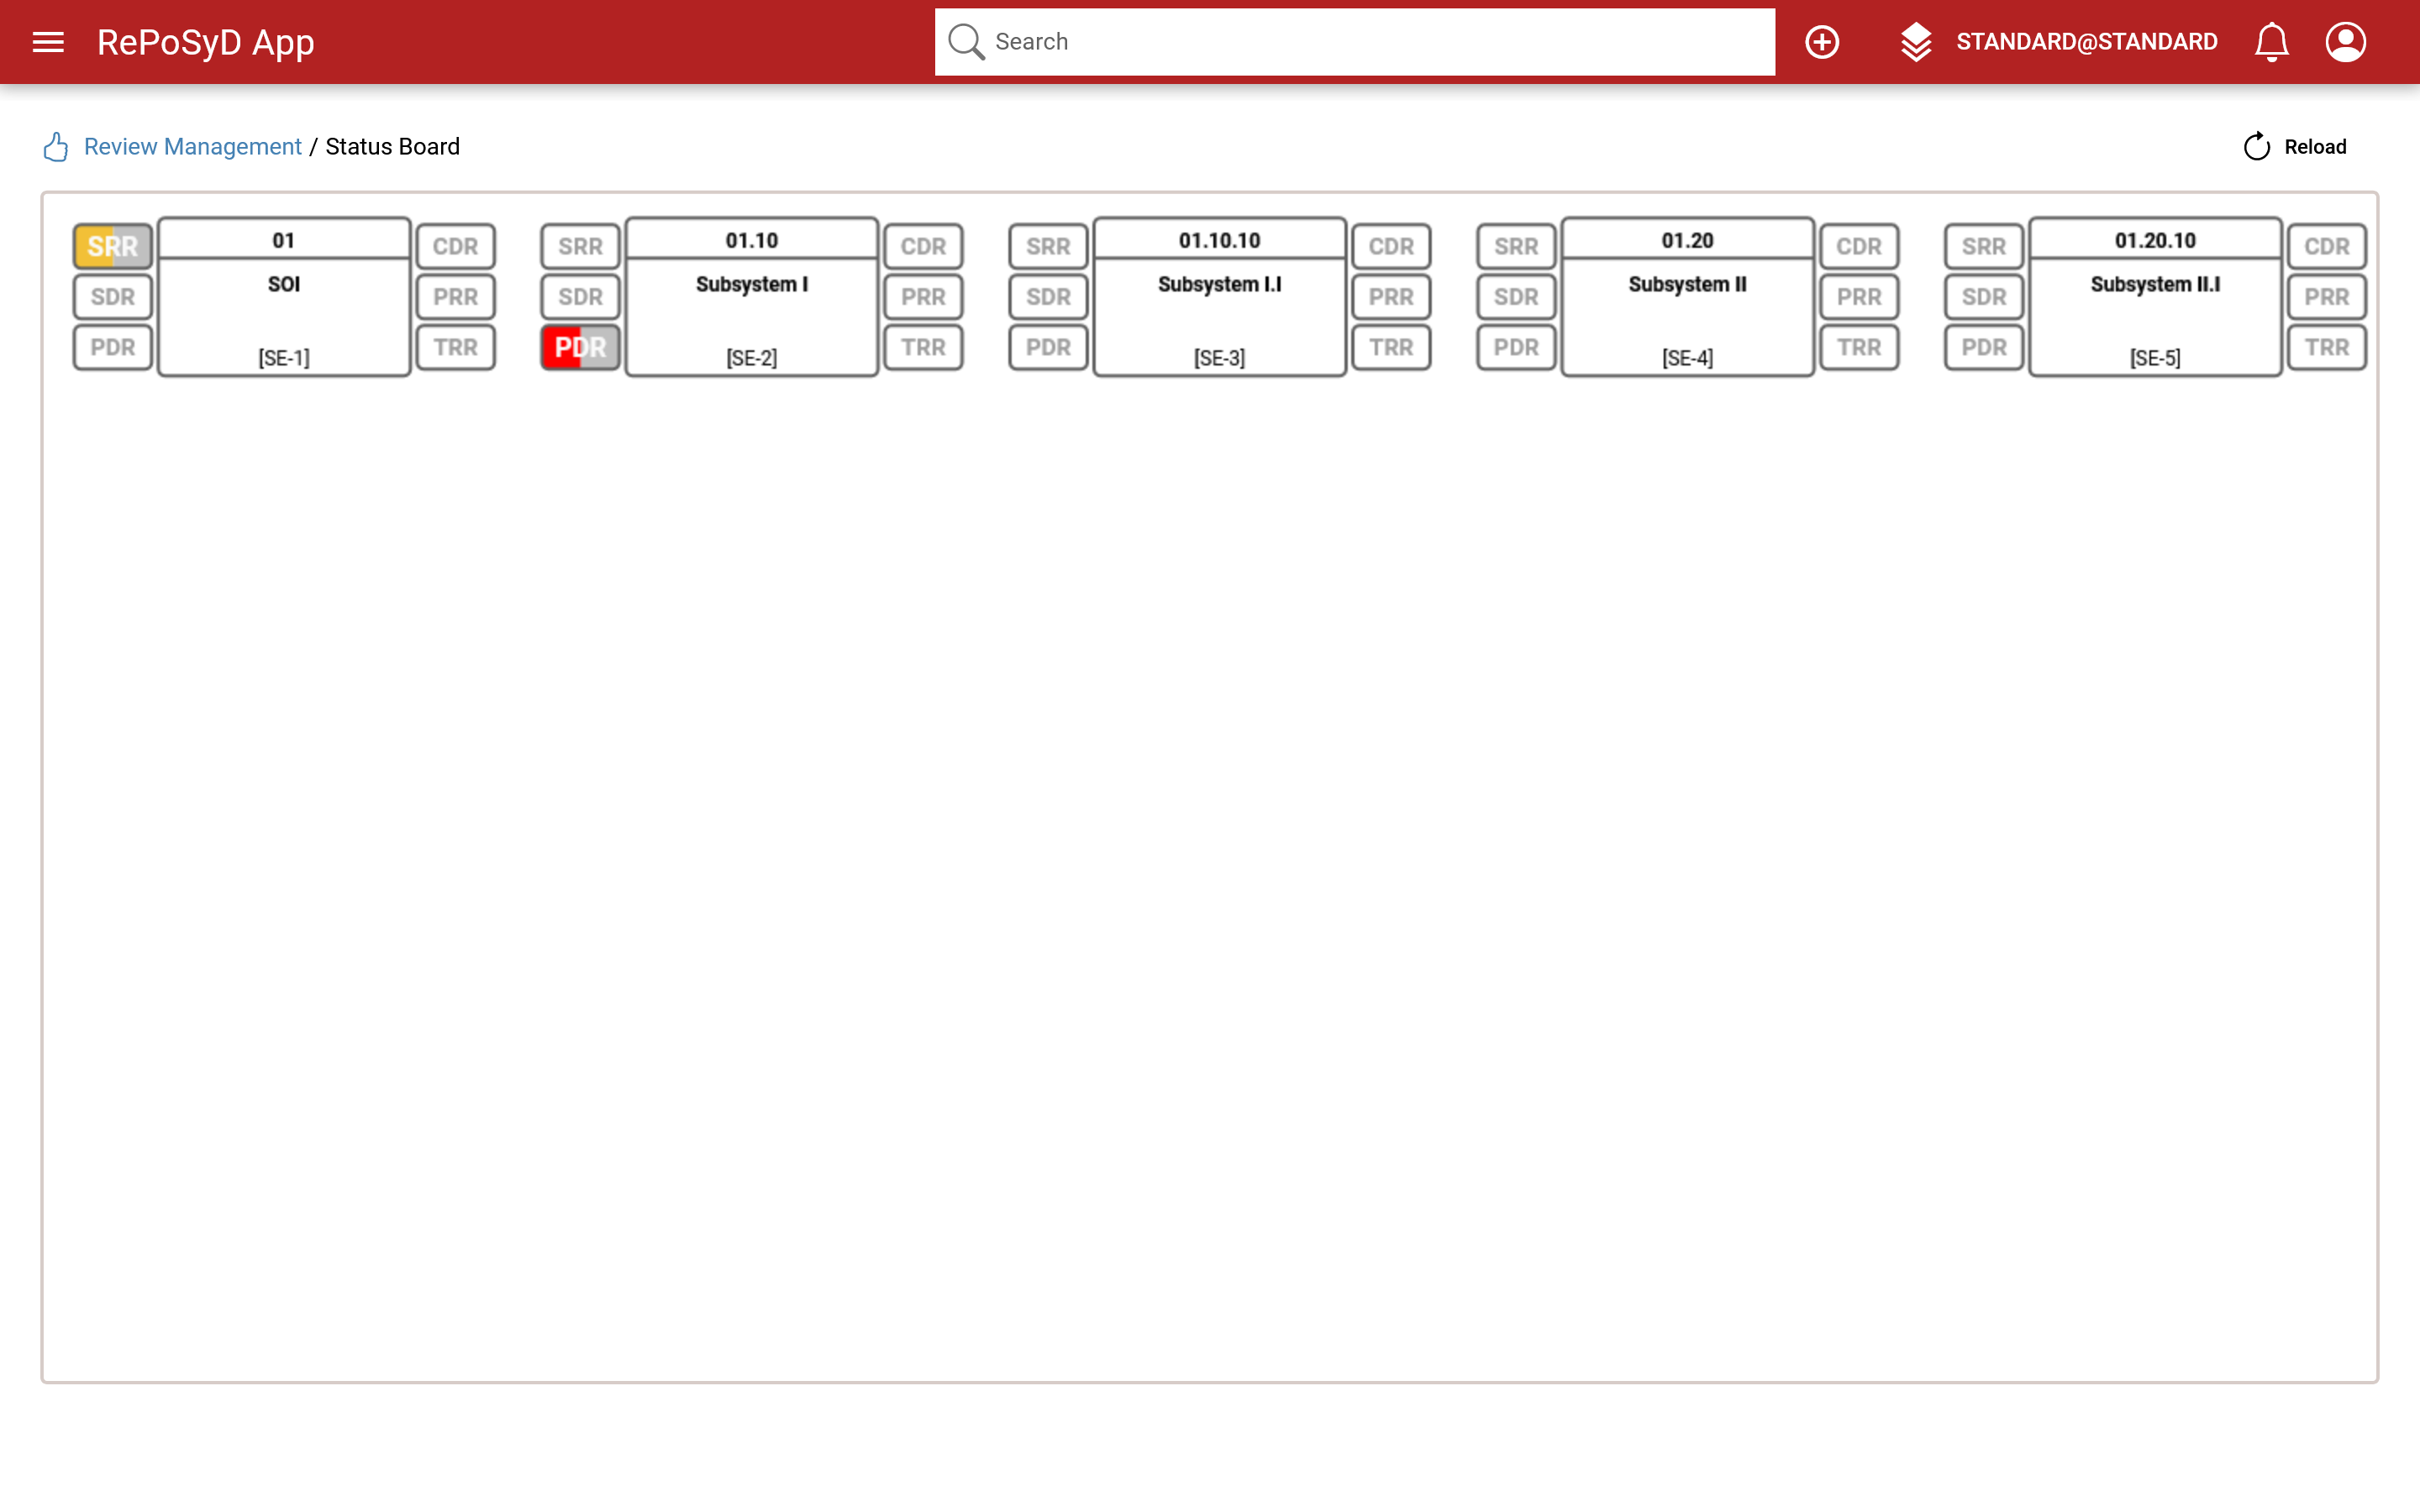Click the thumbs-up Review Management icon
This screenshot has height=1512, width=2420.
(56, 147)
